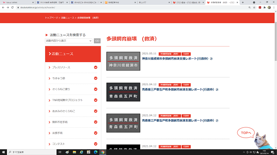277x155 pixels.
Task: Open 出張手術 sidebar link
Action: point(57,133)
